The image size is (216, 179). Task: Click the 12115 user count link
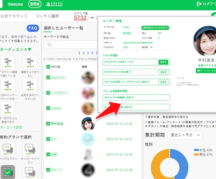(x=56, y=4)
